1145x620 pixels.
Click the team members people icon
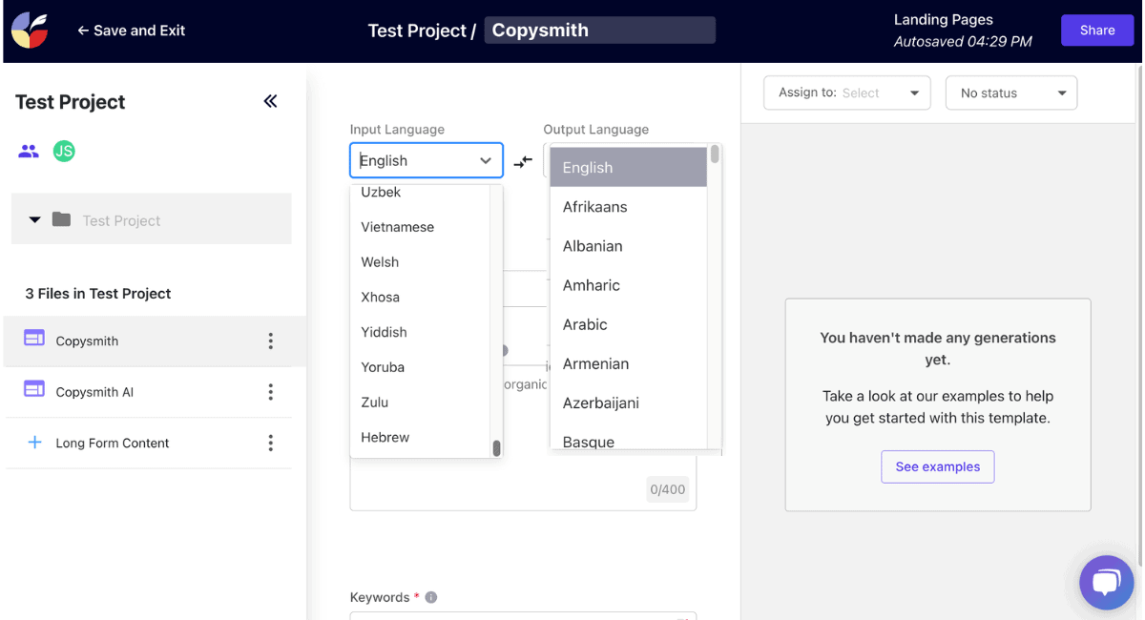point(29,151)
